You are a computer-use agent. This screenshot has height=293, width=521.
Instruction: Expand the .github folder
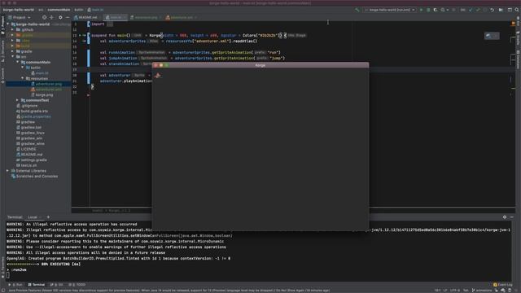pyautogui.click(x=13, y=29)
